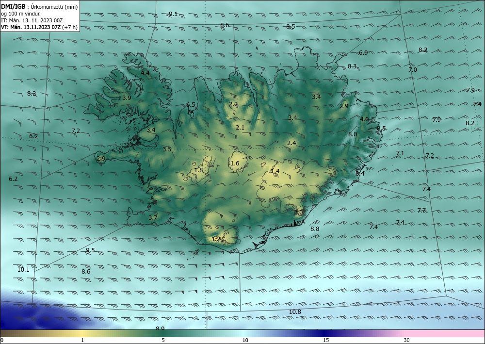This screenshot has width=485, height=344.
Task: Click the 6.9 value off the northeast coast
Action: (x=363, y=52)
